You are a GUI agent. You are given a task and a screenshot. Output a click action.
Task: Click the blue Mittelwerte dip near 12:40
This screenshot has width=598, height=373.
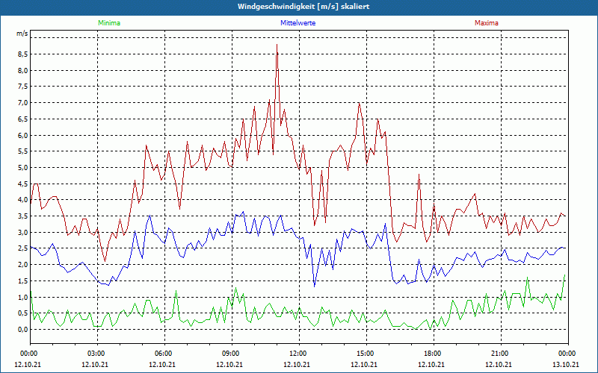314,286
